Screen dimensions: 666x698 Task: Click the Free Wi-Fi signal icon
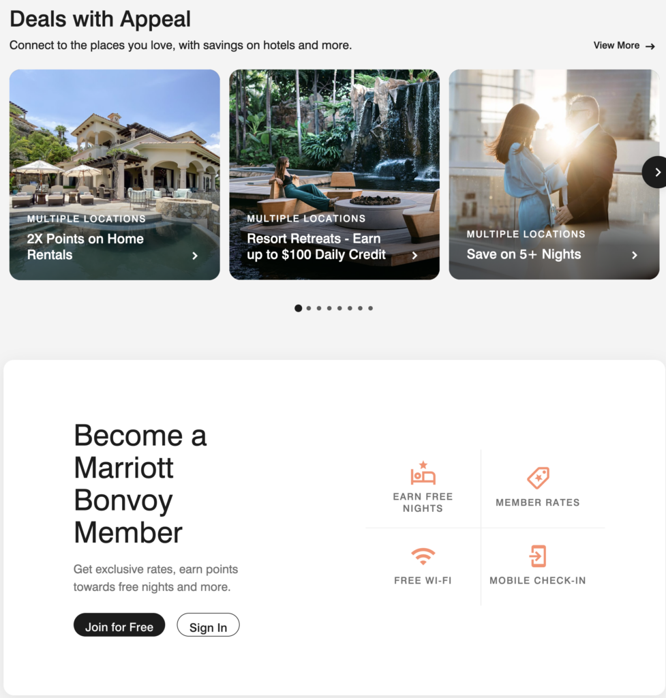pos(423,556)
